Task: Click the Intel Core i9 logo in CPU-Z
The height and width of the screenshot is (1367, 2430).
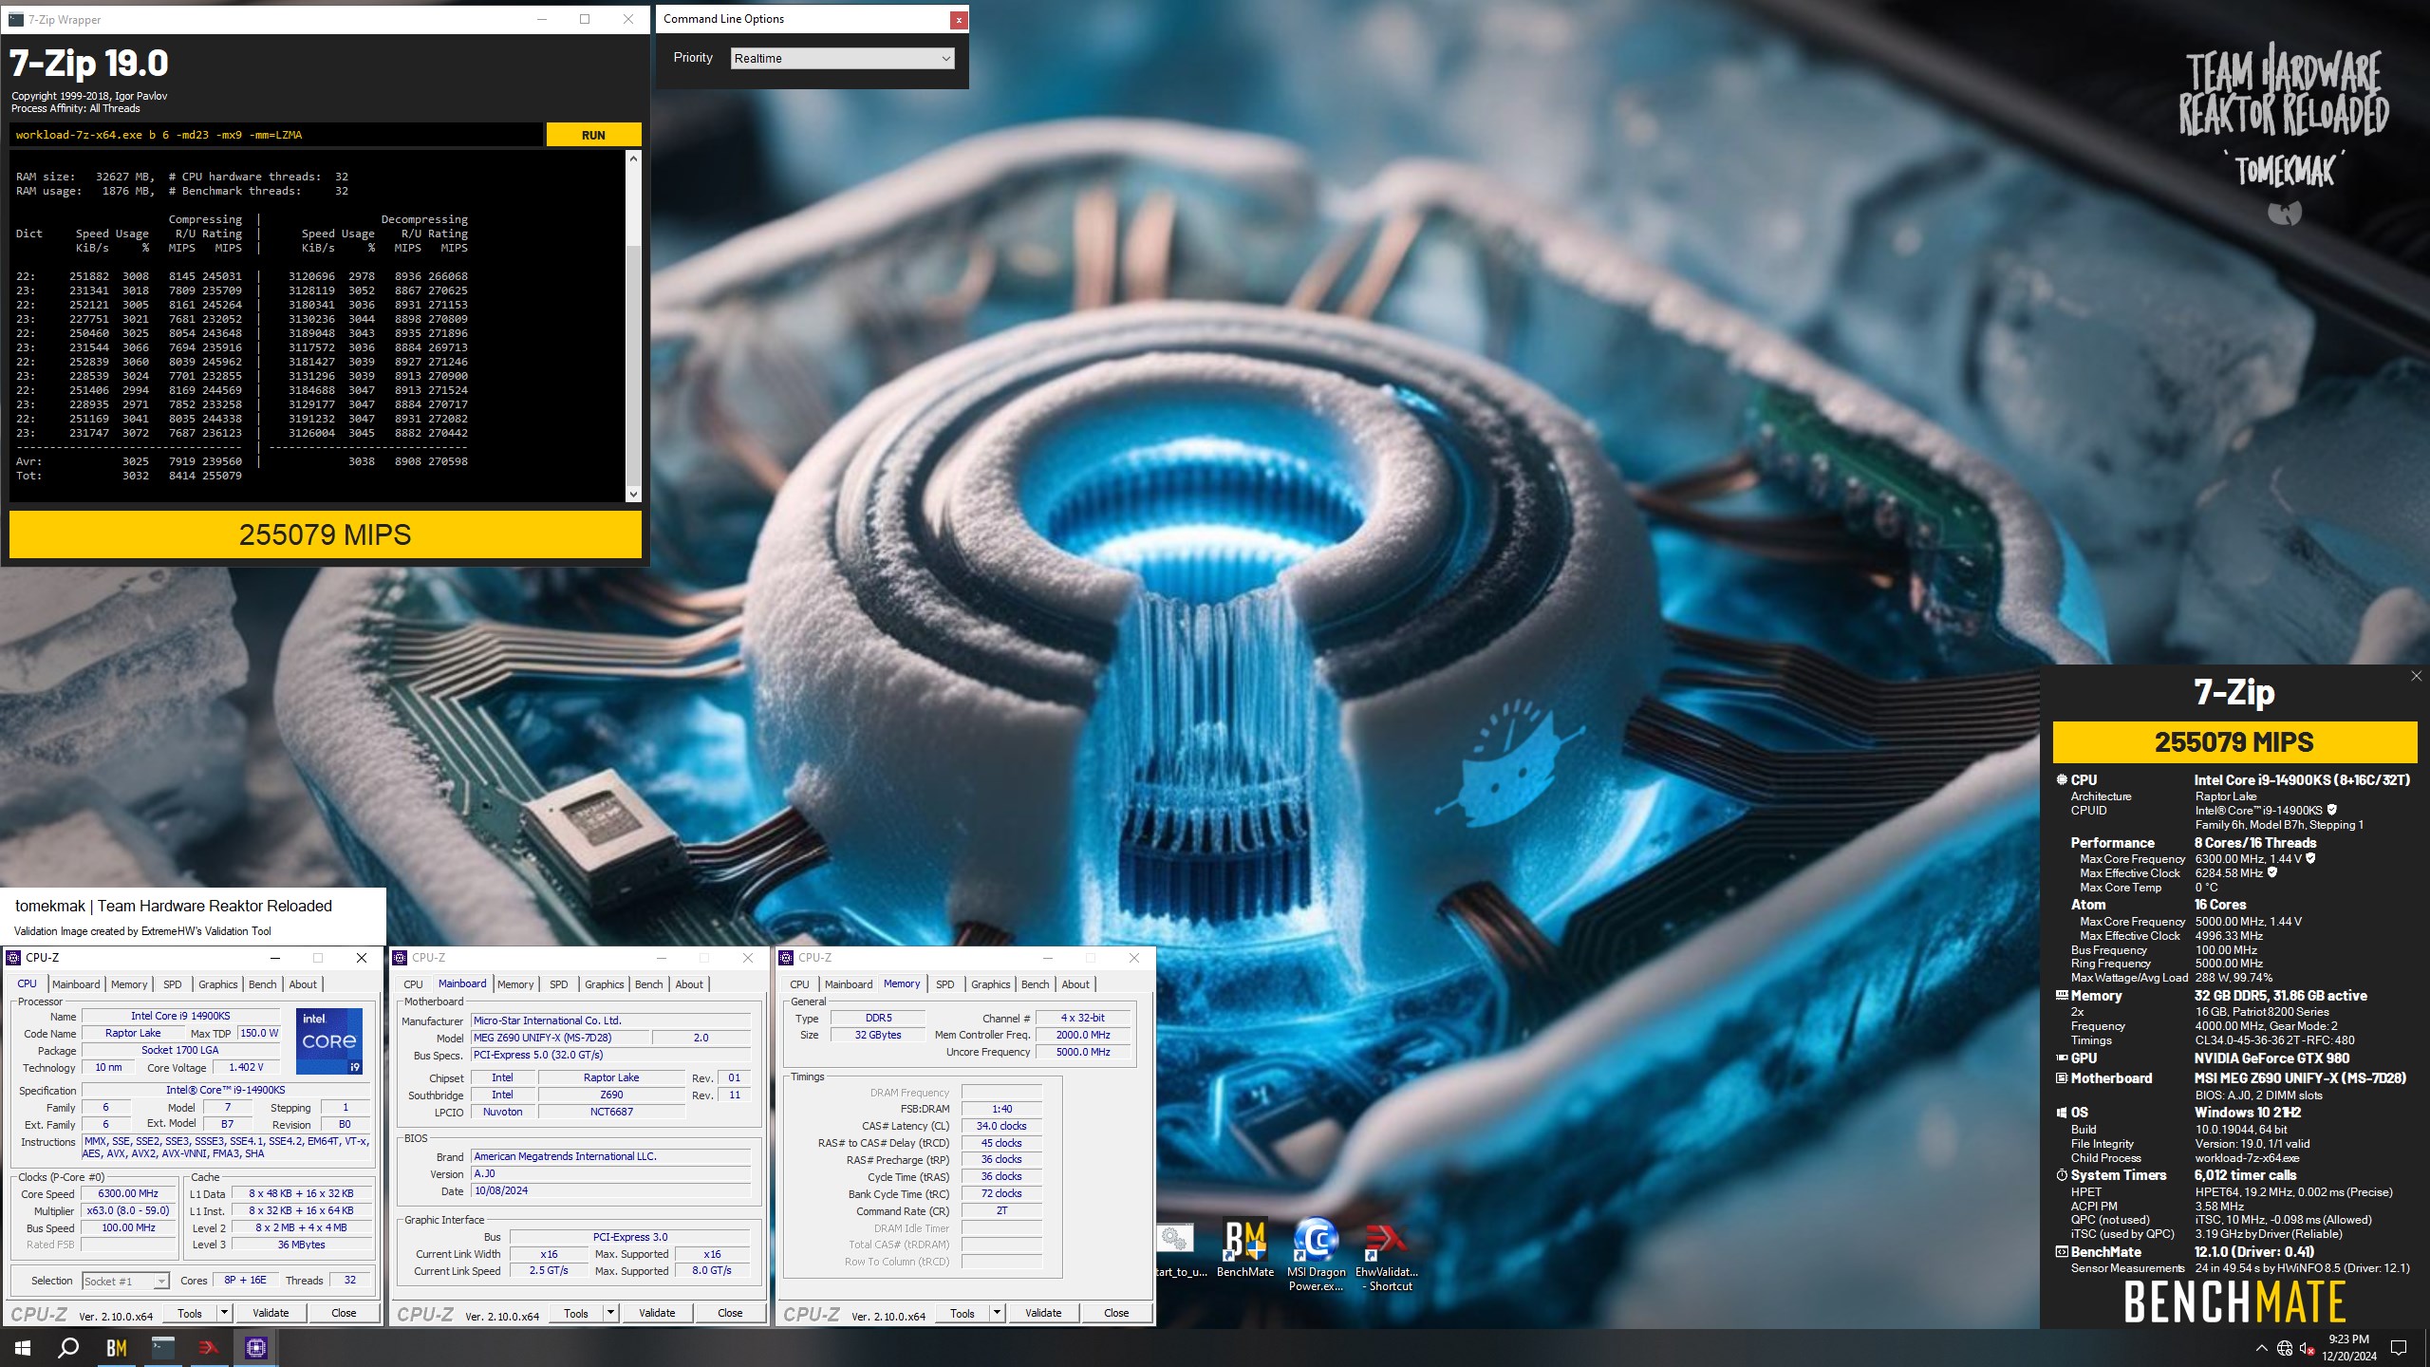Action: (x=329, y=1041)
